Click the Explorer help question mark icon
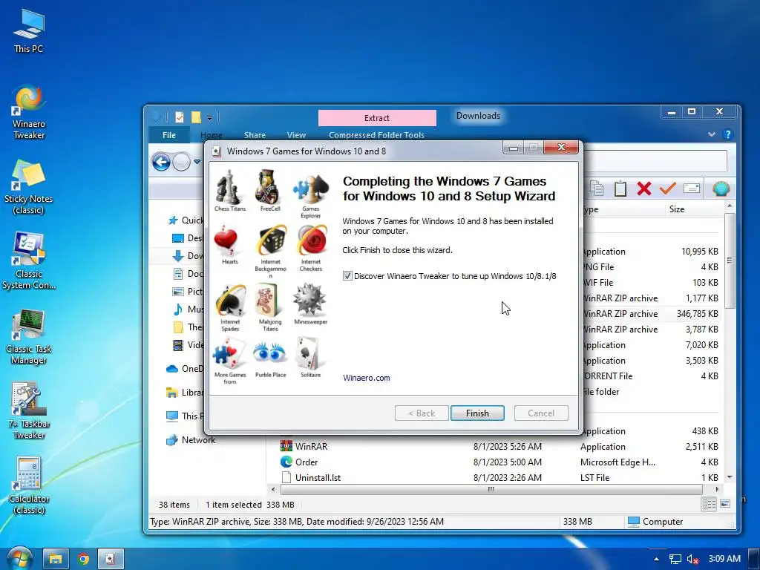The width and height of the screenshot is (760, 570). (727, 134)
